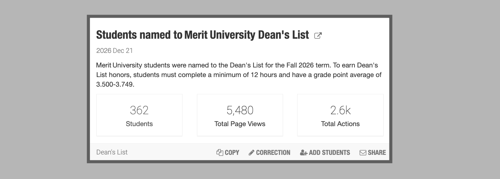Image resolution: width=500 pixels, height=179 pixels.
Task: Click the Dean's List description paragraph
Action: click(238, 75)
